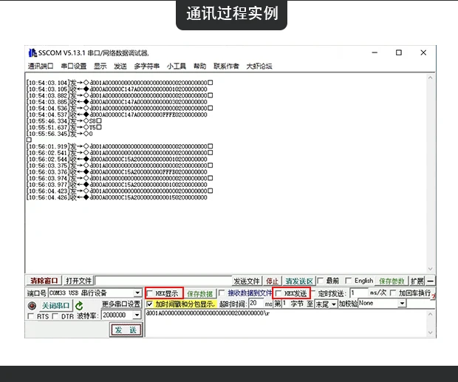Open the 加校验 None dropdown
458x382 pixels.
pos(402,304)
